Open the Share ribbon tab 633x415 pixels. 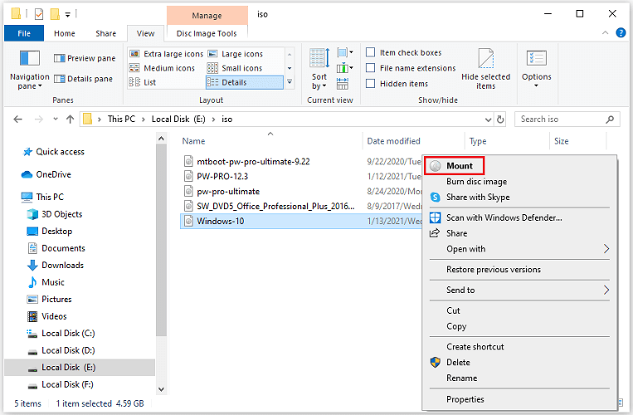(105, 33)
